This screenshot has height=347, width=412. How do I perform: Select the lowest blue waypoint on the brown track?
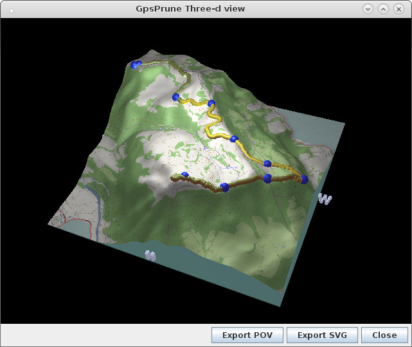pyautogui.click(x=224, y=187)
